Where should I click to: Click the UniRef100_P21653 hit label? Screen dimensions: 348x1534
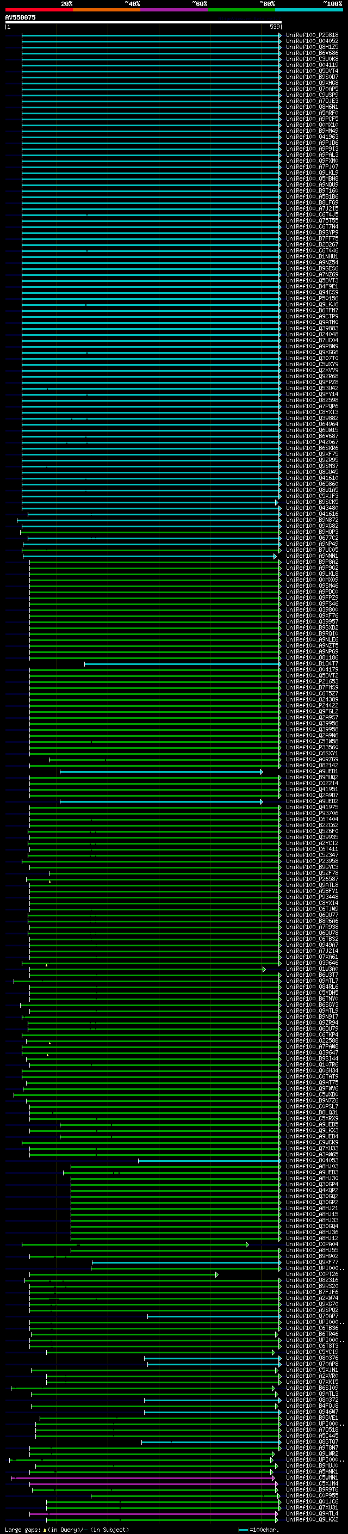pos(312,682)
